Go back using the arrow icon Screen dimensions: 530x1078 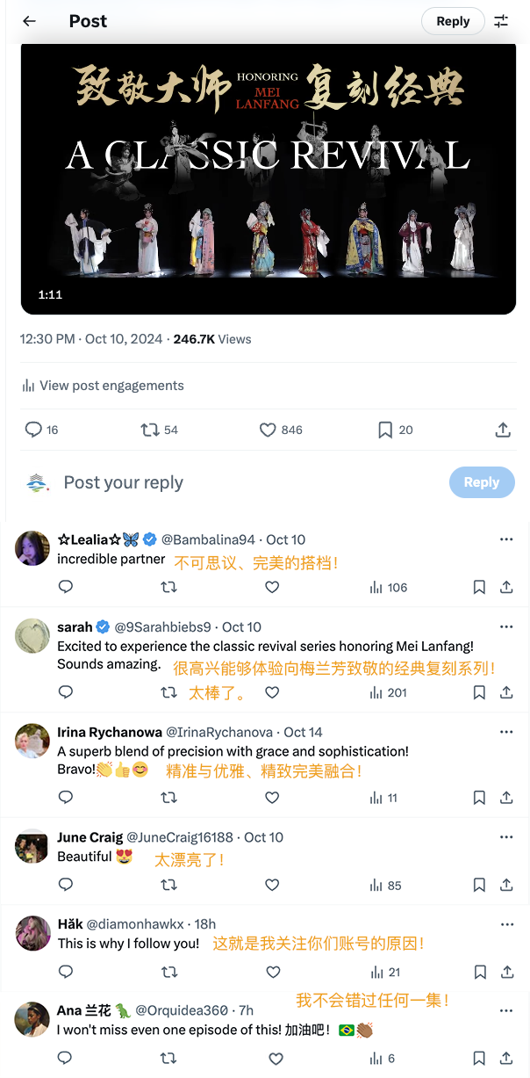coord(30,21)
